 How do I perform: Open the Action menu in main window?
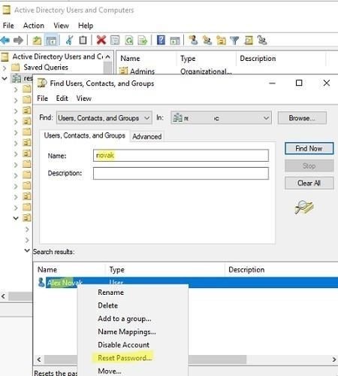(x=34, y=26)
